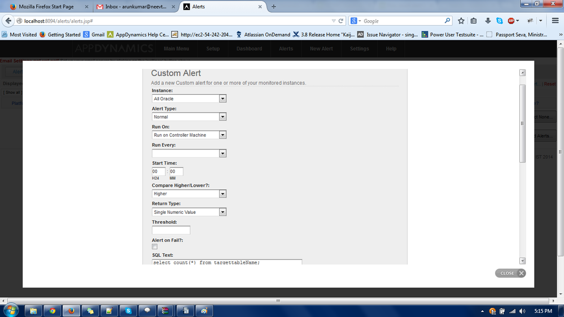This screenshot has height=317, width=564.
Task: Close the Custom Alert dialog
Action: [x=510, y=273]
